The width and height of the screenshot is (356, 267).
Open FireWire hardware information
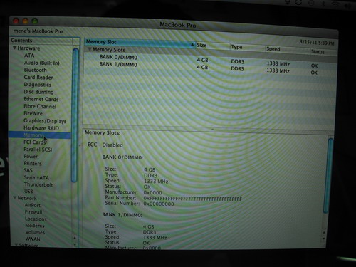[33, 113]
